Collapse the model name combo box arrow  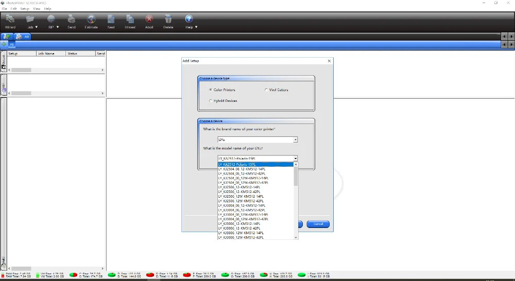point(295,159)
